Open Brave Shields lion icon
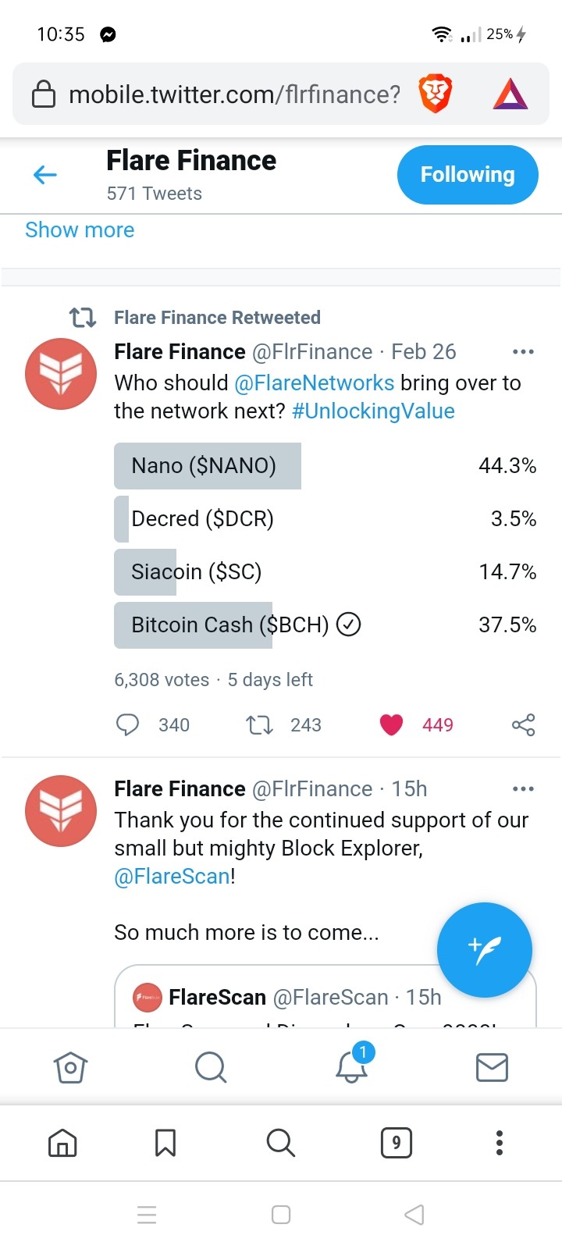The height and width of the screenshot is (1249, 562). coord(436,94)
